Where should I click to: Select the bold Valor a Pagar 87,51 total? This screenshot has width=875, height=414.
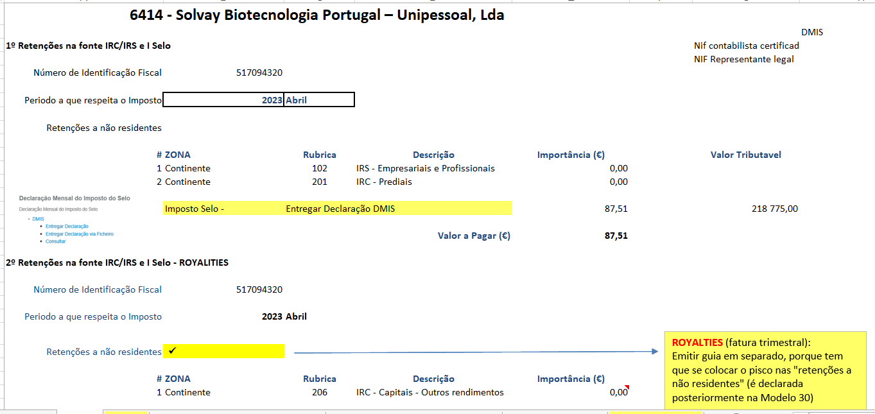point(616,236)
